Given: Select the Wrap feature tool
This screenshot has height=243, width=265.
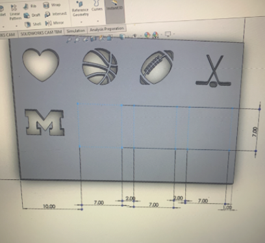Looking at the screenshot, I should (52, 5).
